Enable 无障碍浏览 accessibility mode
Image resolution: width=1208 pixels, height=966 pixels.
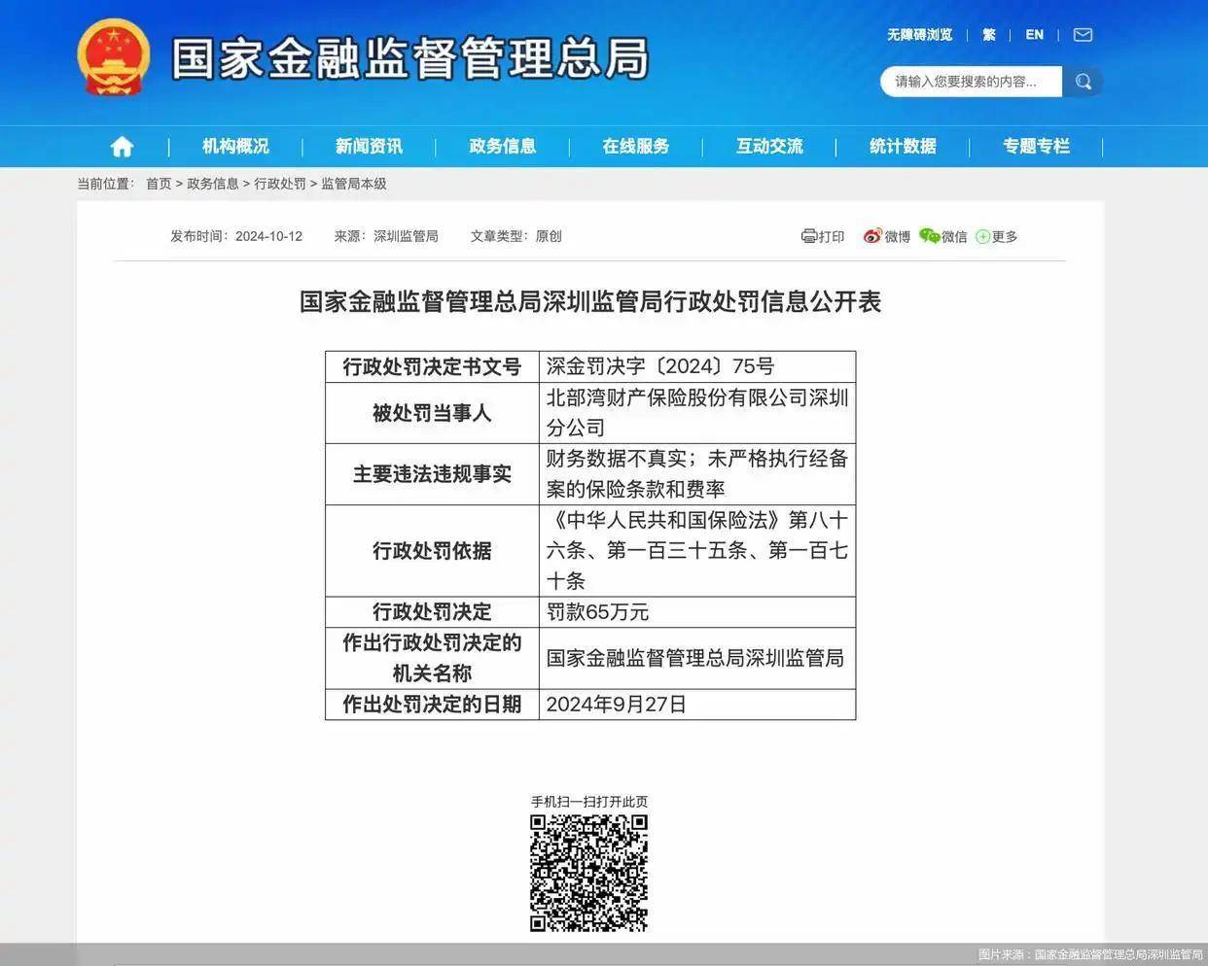point(919,35)
